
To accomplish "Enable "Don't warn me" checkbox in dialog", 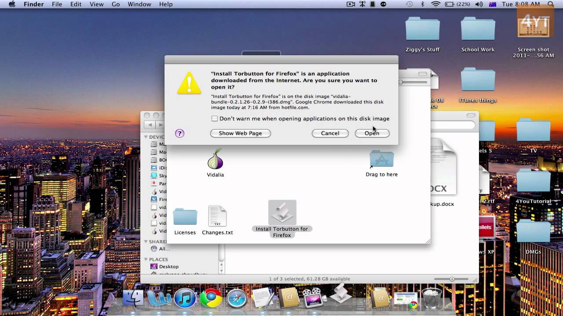I will coord(215,118).
